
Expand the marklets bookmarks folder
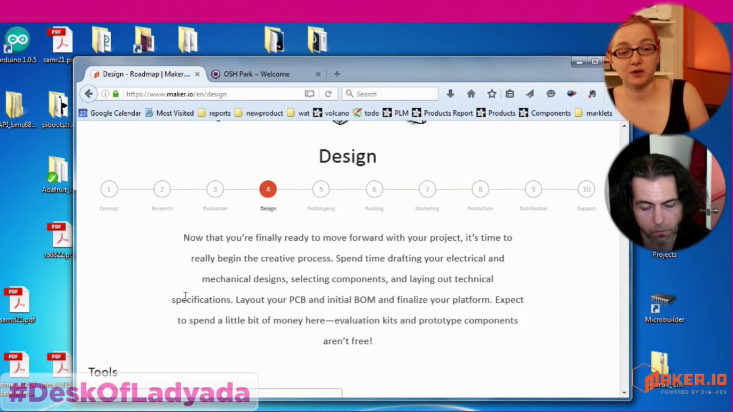coord(593,113)
